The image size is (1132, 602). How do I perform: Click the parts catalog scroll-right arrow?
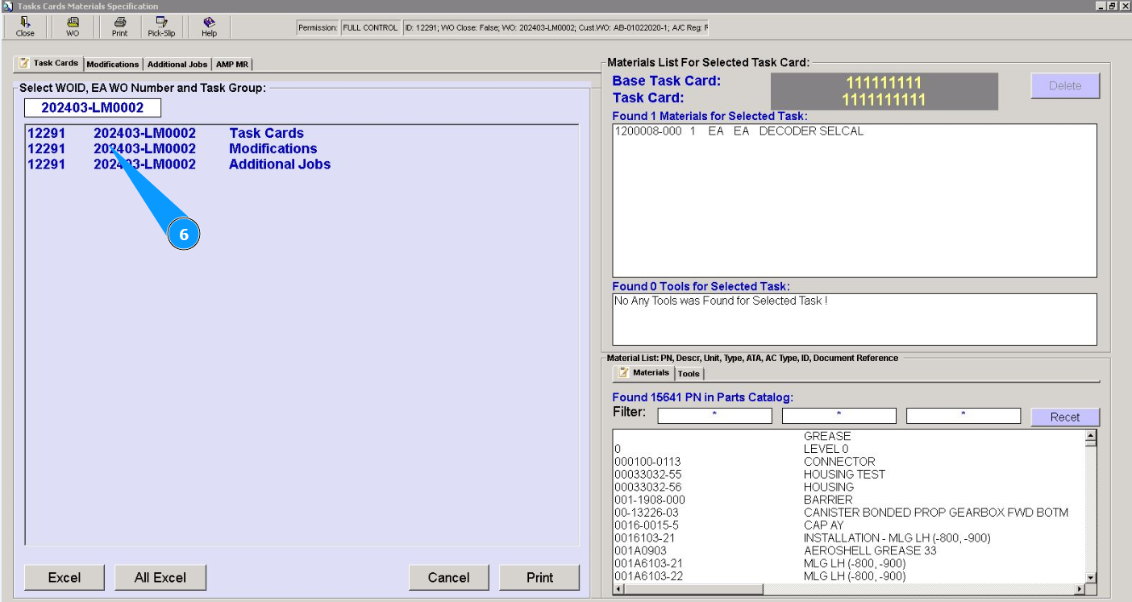click(1079, 589)
